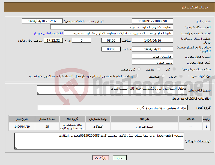The image size is (215, 165).
Task: Click the price validity time 08:00 field
Action: coord(111,49)
